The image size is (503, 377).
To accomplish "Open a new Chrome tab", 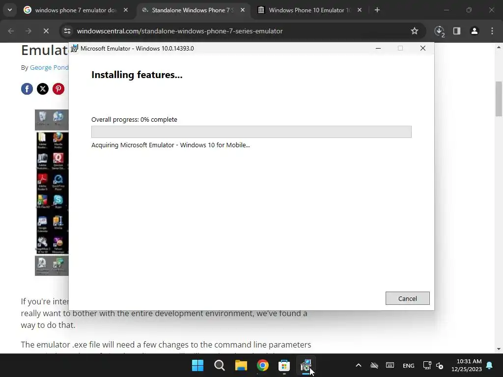I will 377,10.
